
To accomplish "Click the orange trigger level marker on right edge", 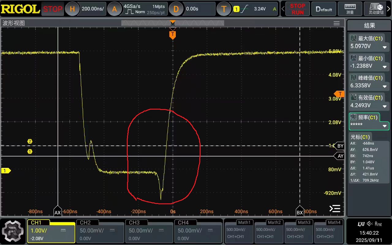I will point(339,94).
